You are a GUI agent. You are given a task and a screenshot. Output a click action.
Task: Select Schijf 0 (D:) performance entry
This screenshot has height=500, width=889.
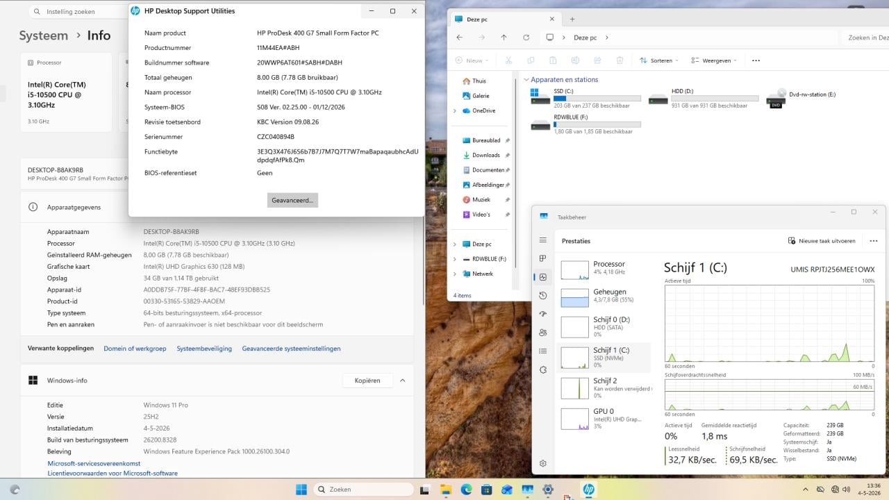606,326
